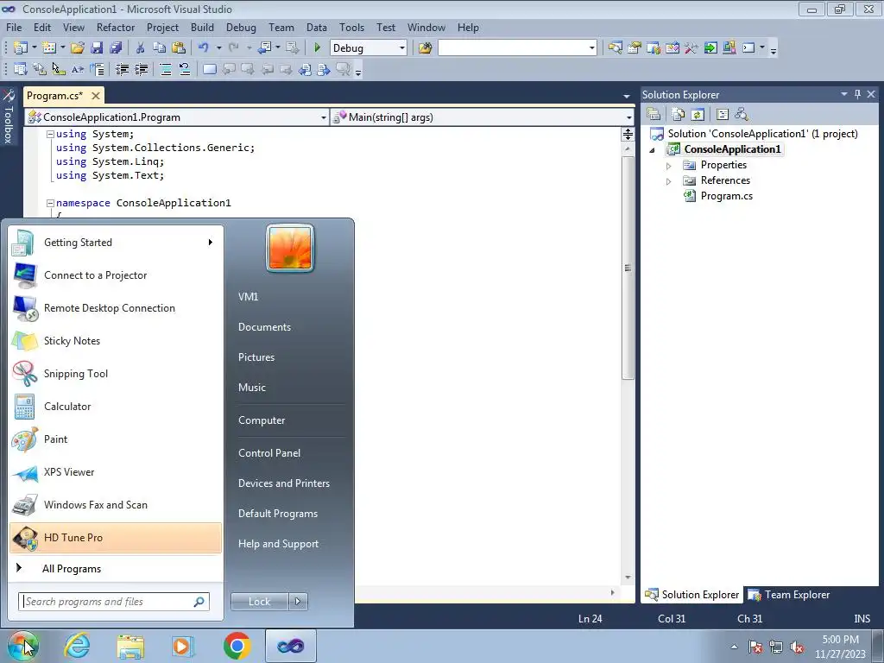Open Extension Manager toolbar icon
The width and height of the screenshot is (884, 663).
(729, 48)
